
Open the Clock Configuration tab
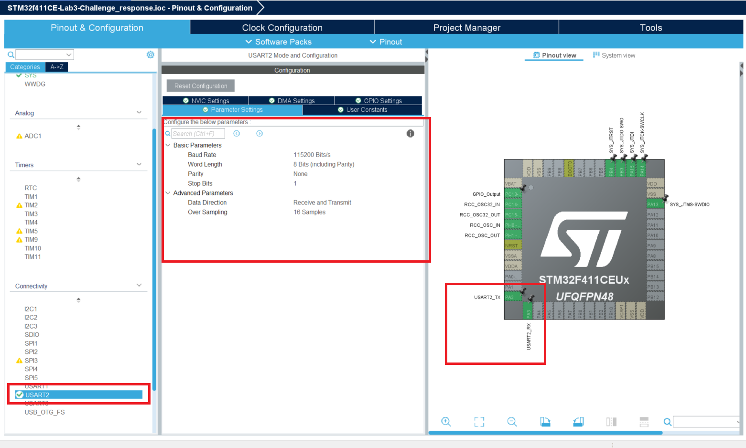(x=282, y=28)
